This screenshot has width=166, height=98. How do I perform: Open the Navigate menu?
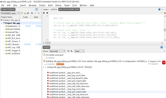click(x=33, y=5)
